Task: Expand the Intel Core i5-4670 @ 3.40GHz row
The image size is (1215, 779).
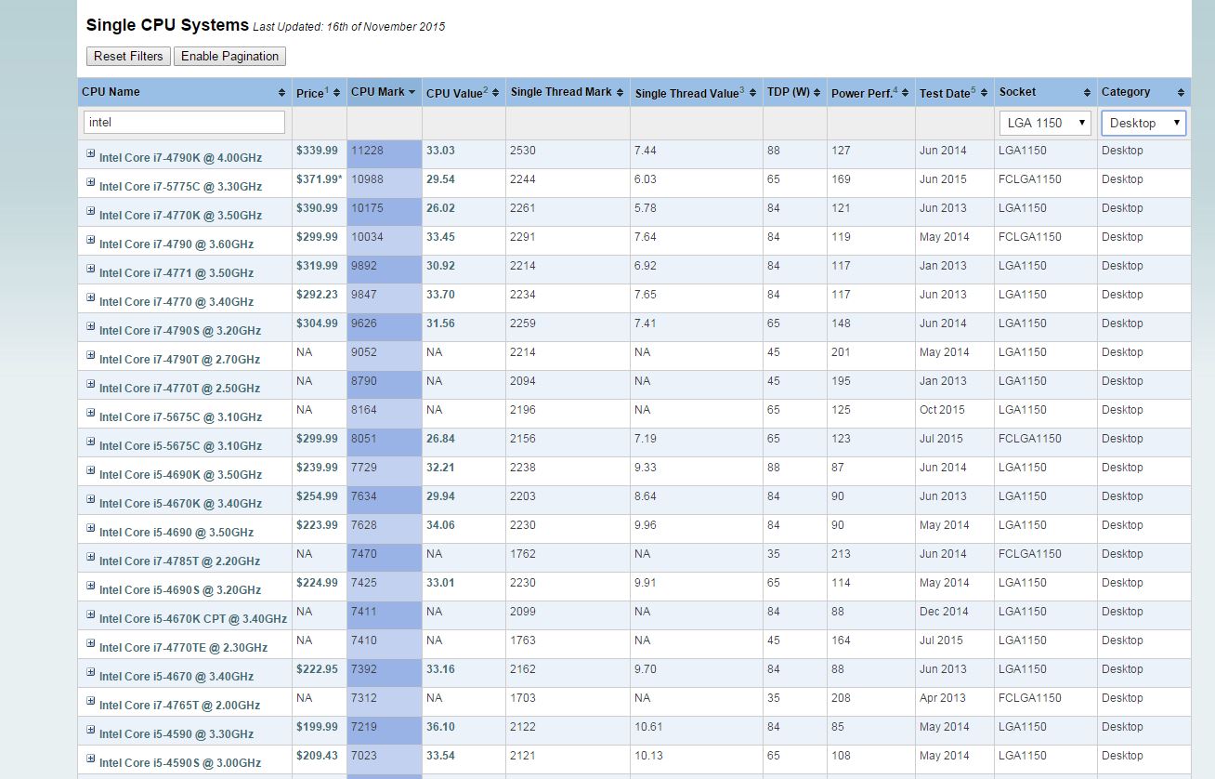Action: [91, 672]
